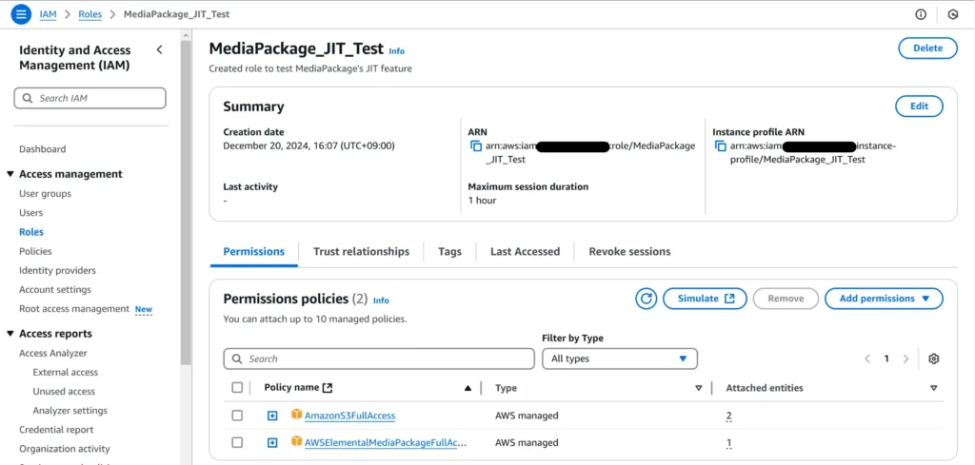Click the AmazonS3FullAccess policy cube icon
The image size is (975, 465).
pos(297,414)
